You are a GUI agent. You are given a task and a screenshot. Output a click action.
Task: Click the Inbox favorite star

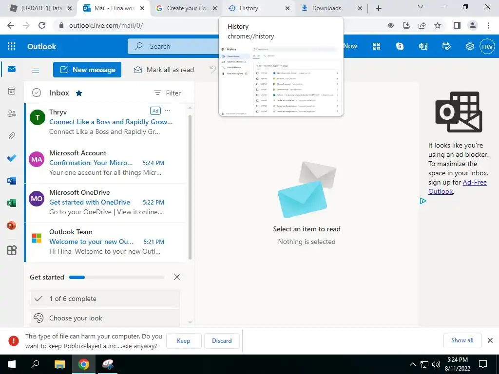click(x=79, y=93)
